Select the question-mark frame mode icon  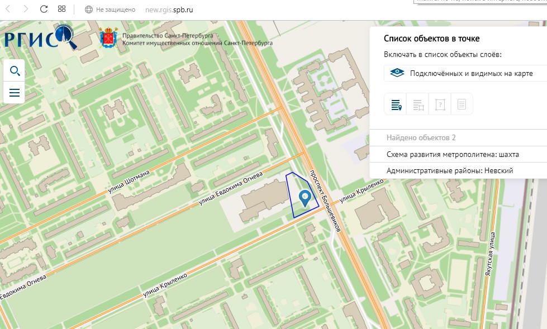point(440,104)
